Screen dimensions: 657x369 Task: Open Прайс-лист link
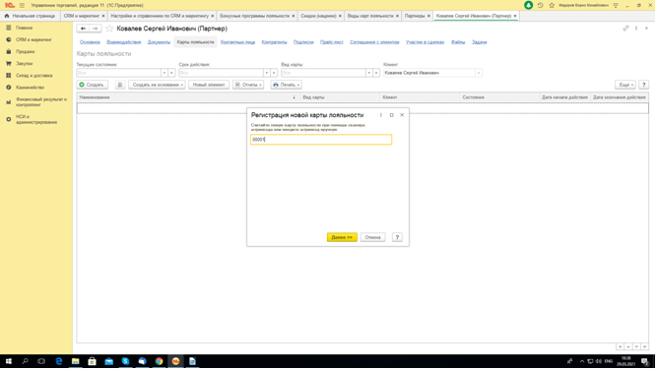331,42
